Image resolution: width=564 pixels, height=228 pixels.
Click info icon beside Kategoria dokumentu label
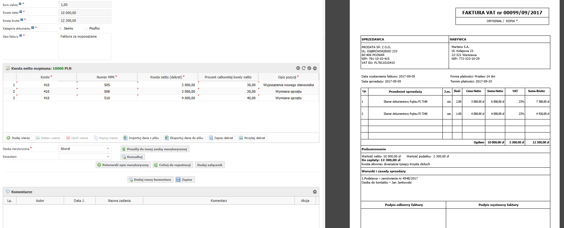[33, 27]
